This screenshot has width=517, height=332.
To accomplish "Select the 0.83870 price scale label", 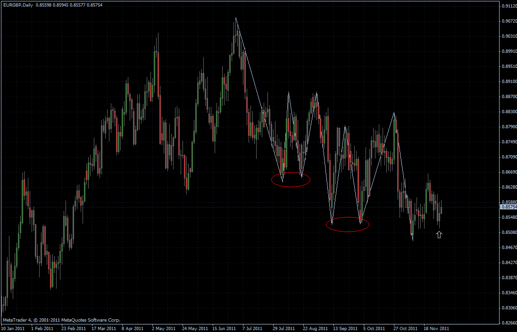I will pos(509,278).
